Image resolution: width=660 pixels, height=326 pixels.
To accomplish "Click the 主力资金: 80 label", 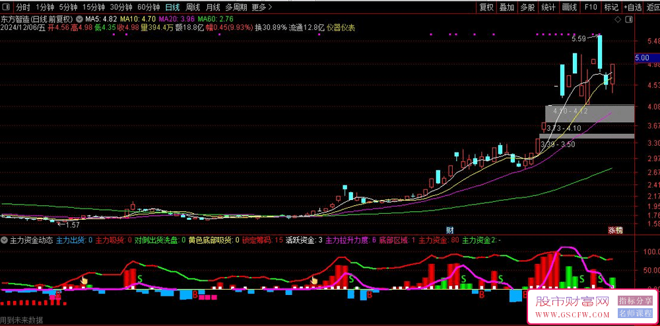I will [x=439, y=240].
